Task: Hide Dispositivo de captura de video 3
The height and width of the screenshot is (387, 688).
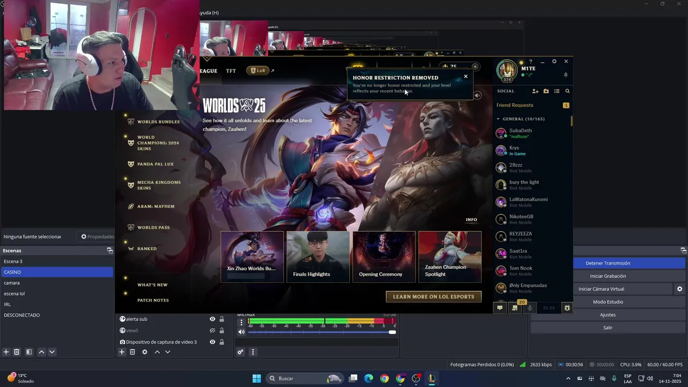Action: click(x=212, y=342)
